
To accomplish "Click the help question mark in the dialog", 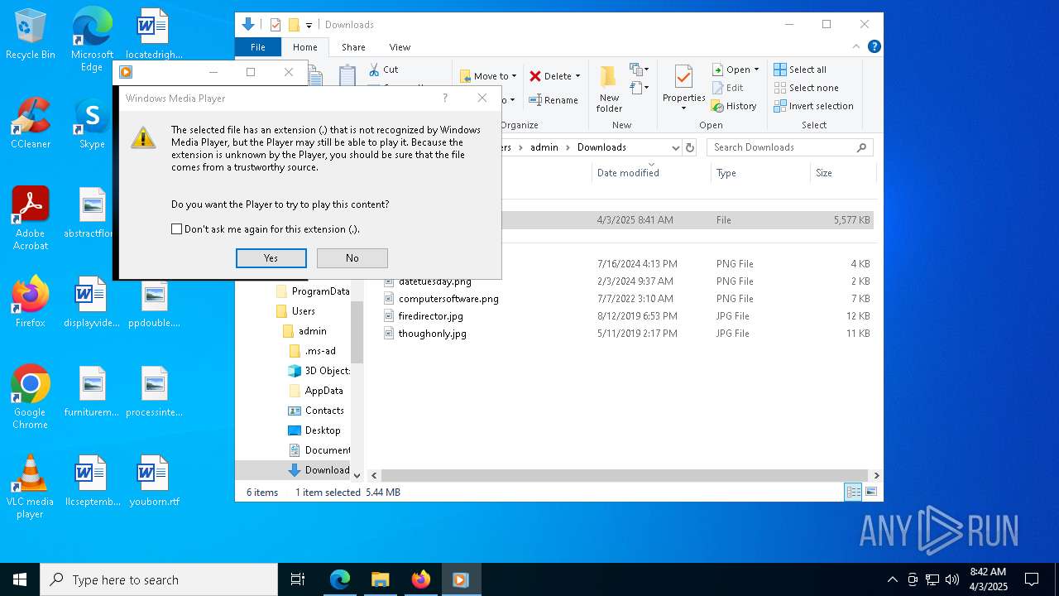I will click(445, 98).
